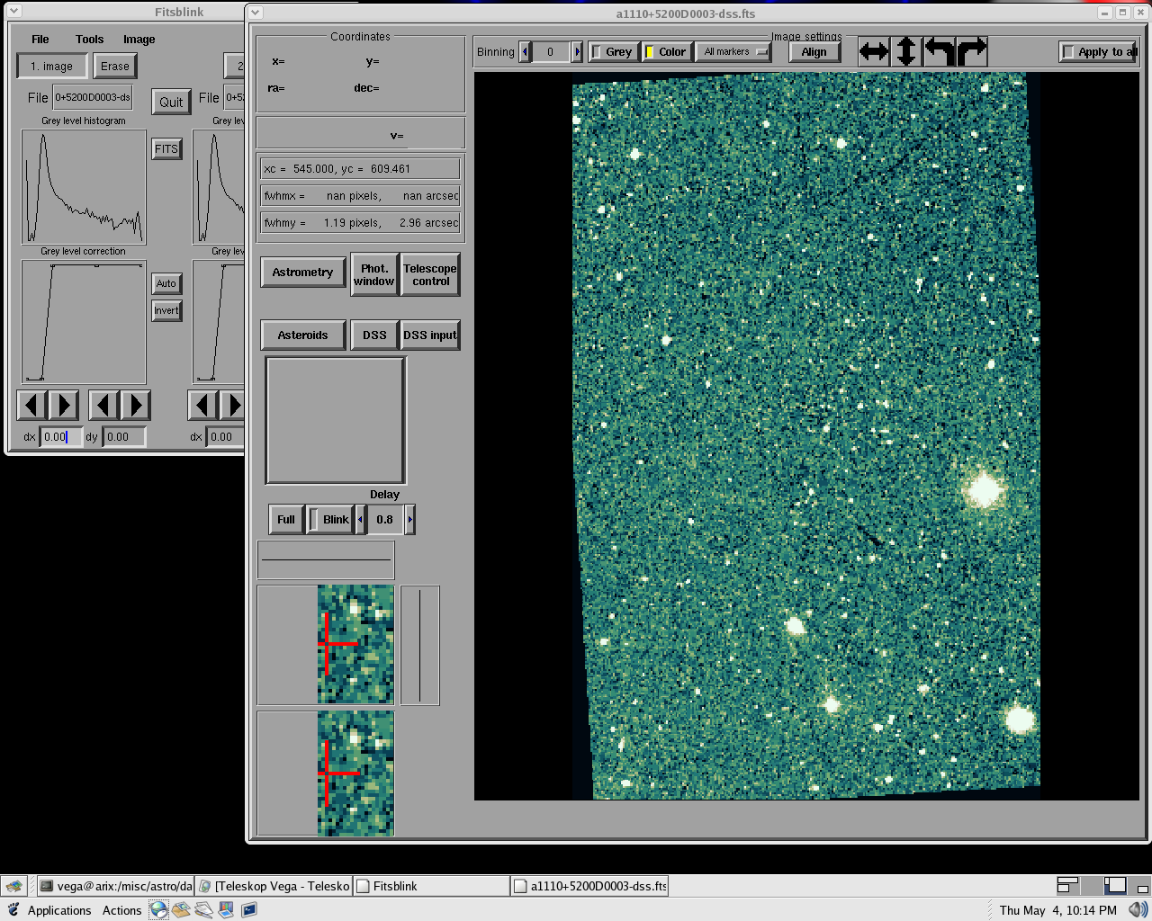1152x921 pixels.
Task: Decrease binning with left arrow
Action: pyautogui.click(x=526, y=52)
